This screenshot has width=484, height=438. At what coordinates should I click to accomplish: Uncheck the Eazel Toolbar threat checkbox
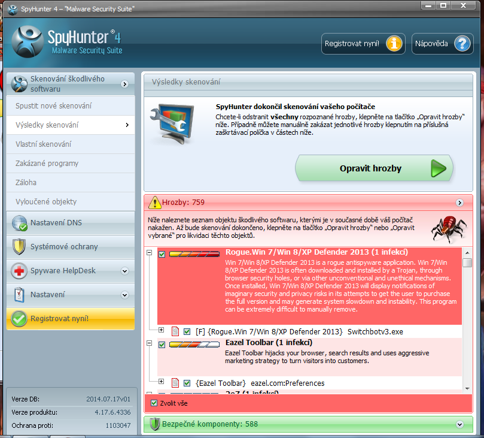point(162,345)
